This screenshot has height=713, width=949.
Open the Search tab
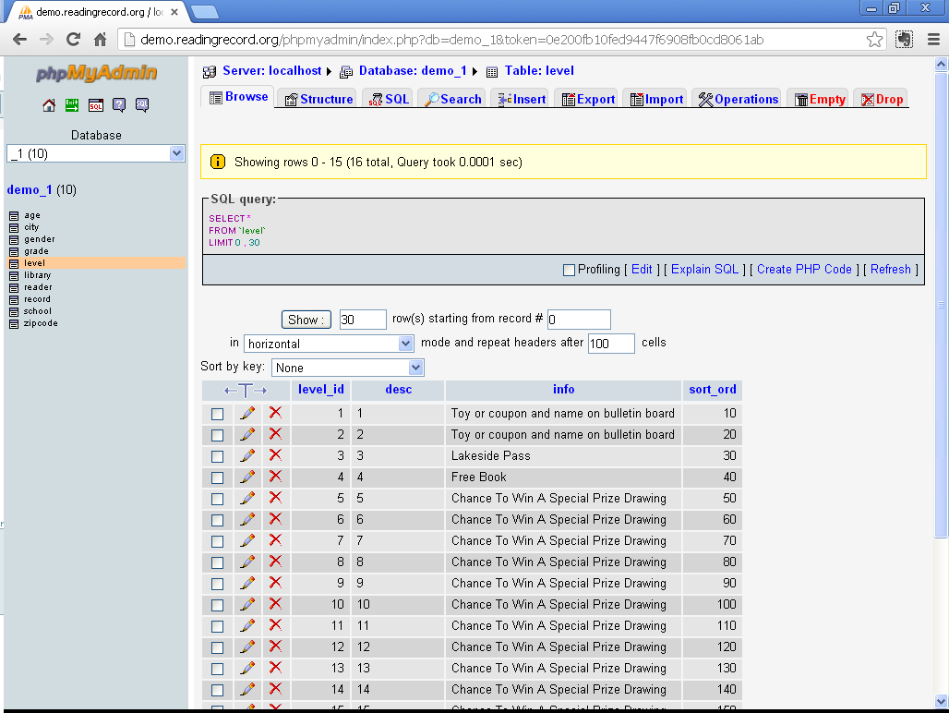(453, 99)
